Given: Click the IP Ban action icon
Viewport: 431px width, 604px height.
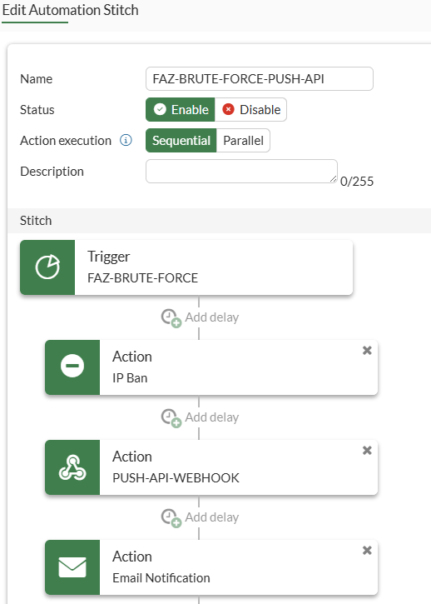Looking at the screenshot, I should point(72,367).
